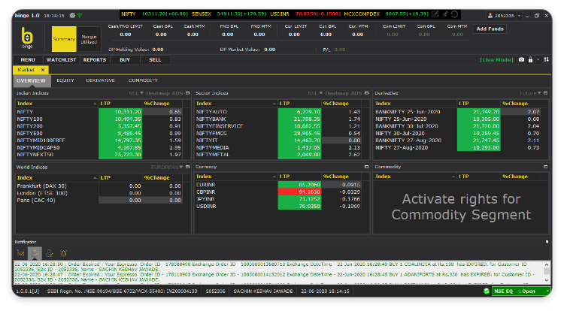Select NIFTYBANK row in Sector Indices
Viewport: 564px width, 311px height.
coord(278,119)
